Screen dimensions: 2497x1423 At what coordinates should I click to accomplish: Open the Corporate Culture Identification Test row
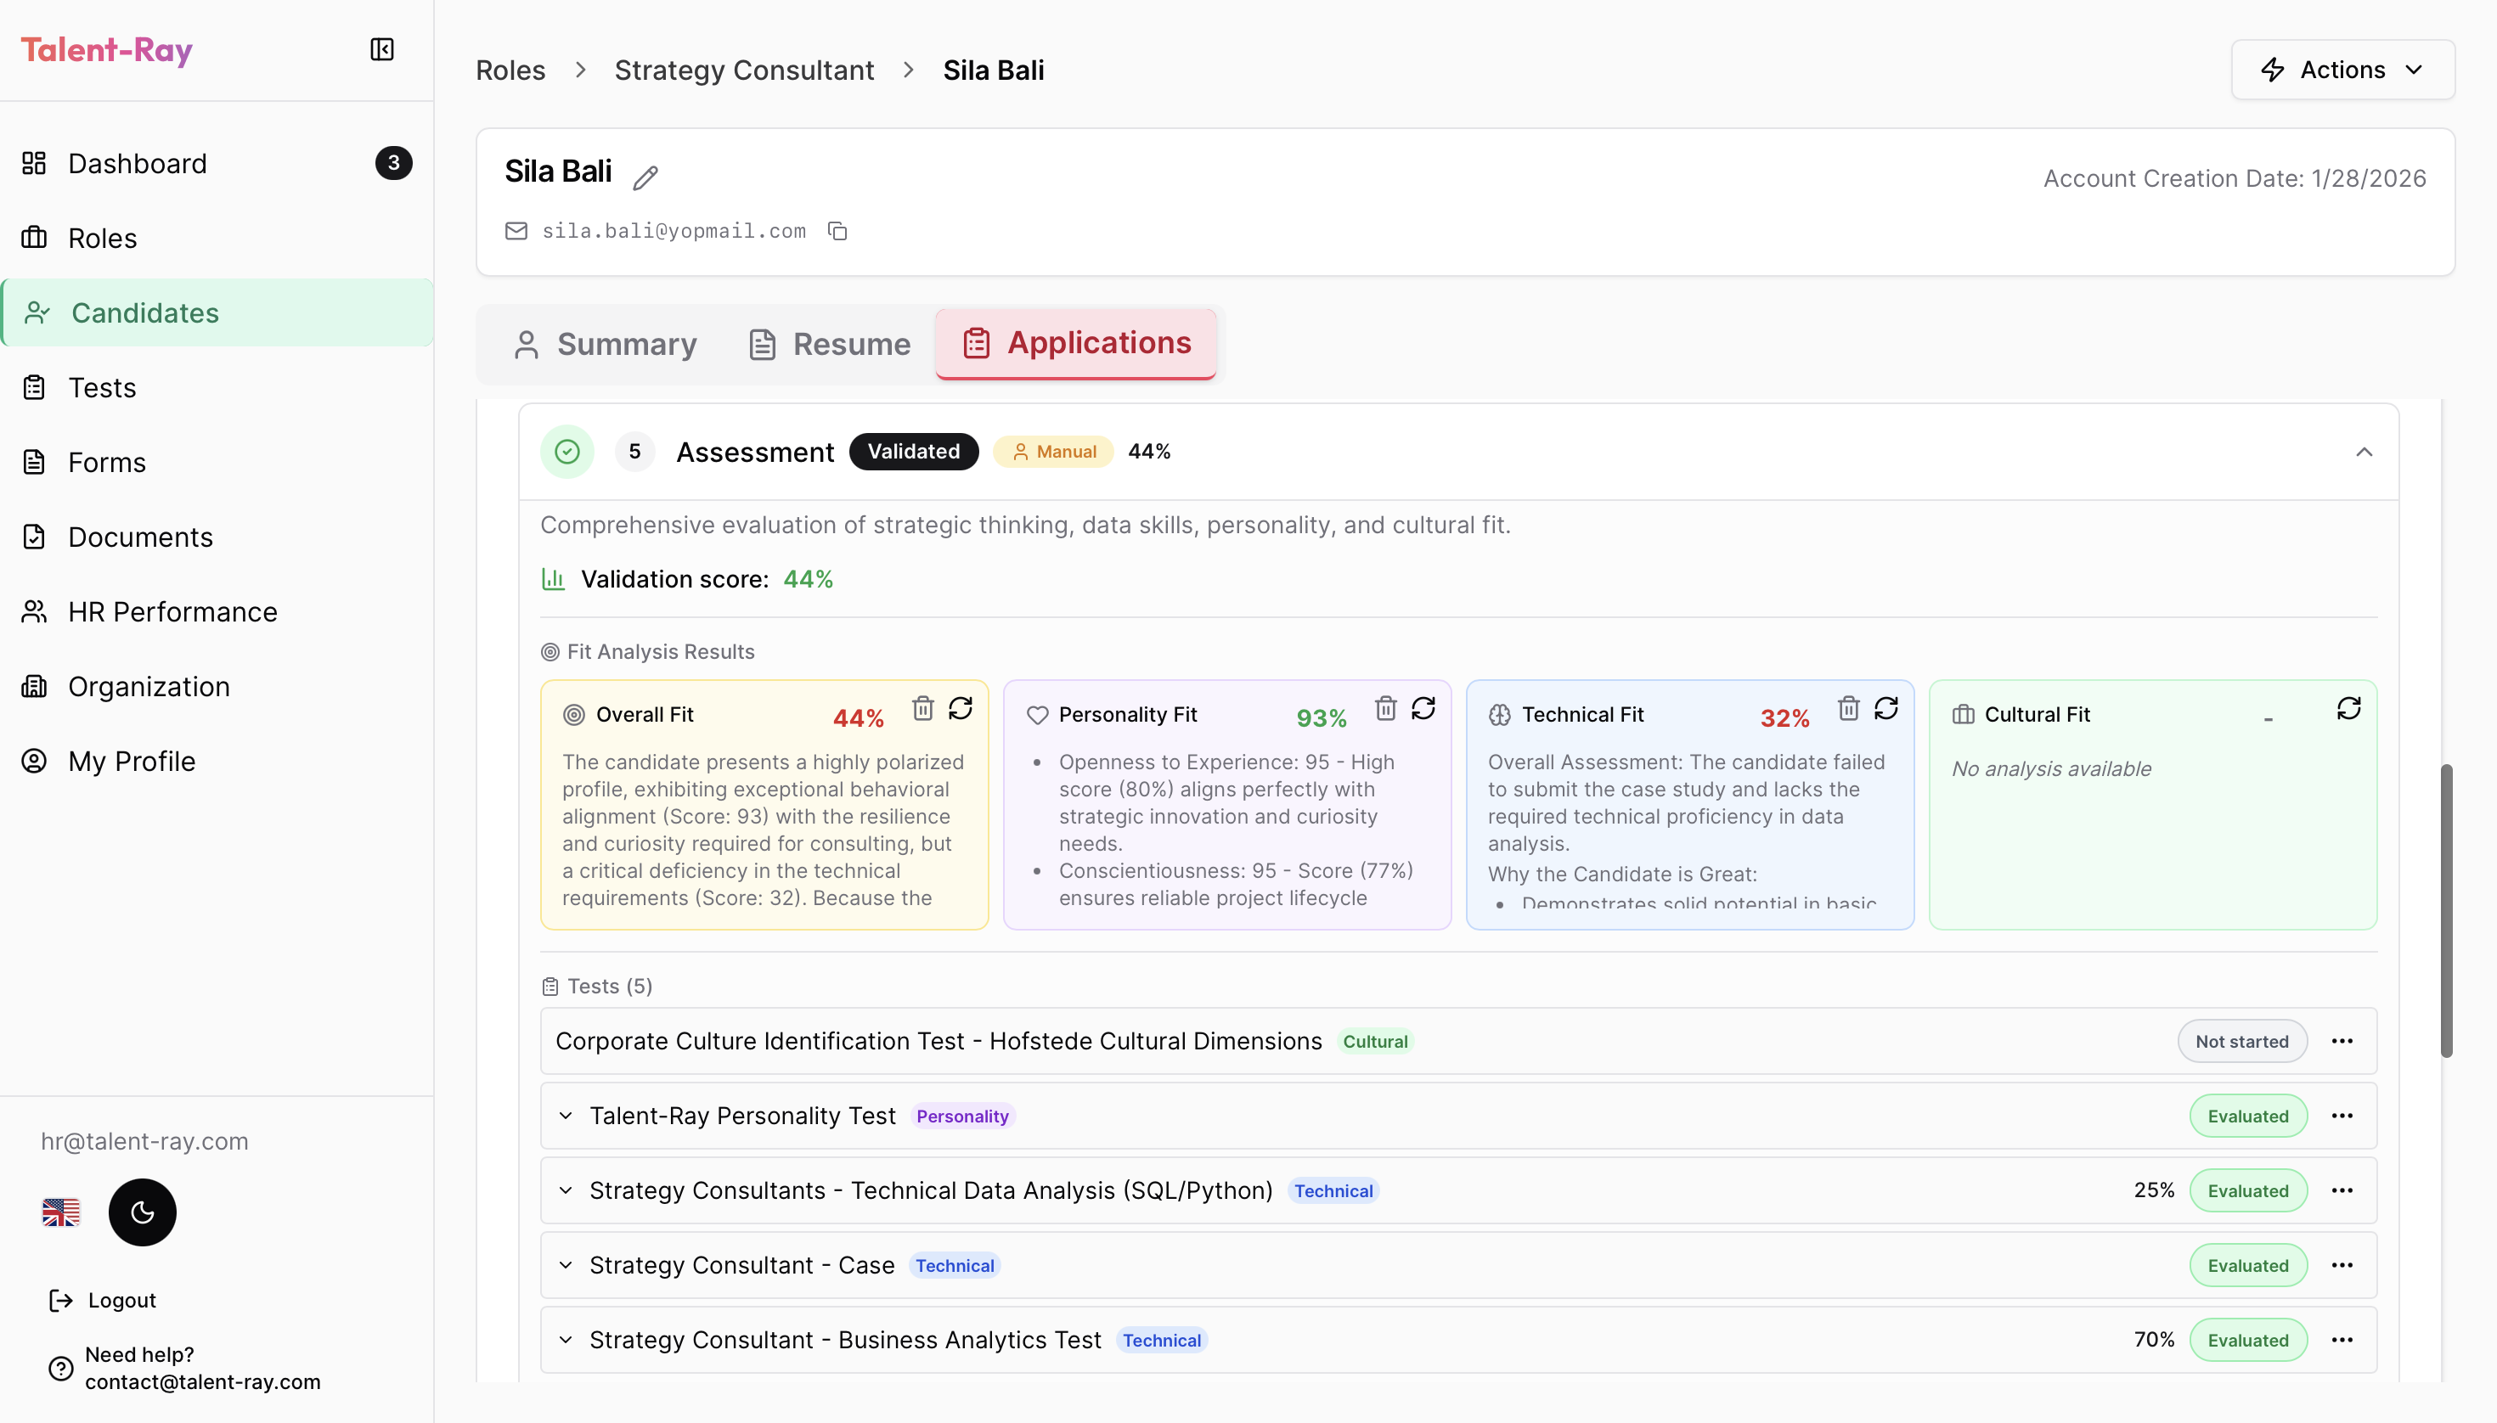click(x=938, y=1041)
